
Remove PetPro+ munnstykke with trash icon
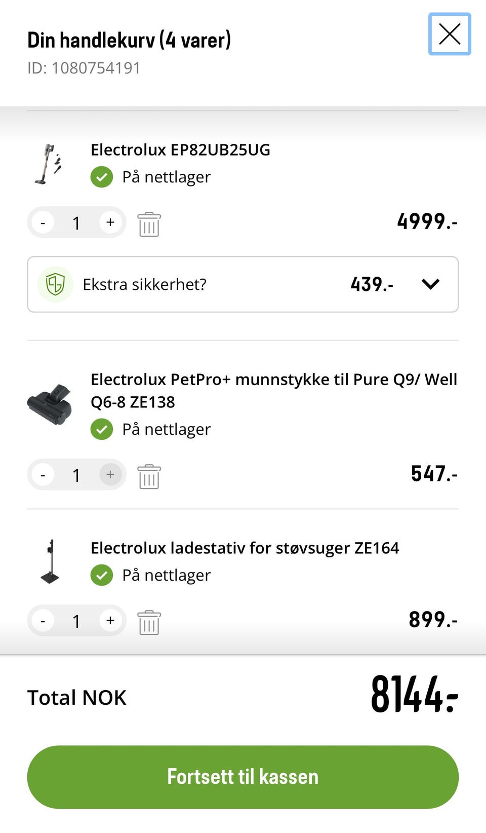tap(149, 476)
